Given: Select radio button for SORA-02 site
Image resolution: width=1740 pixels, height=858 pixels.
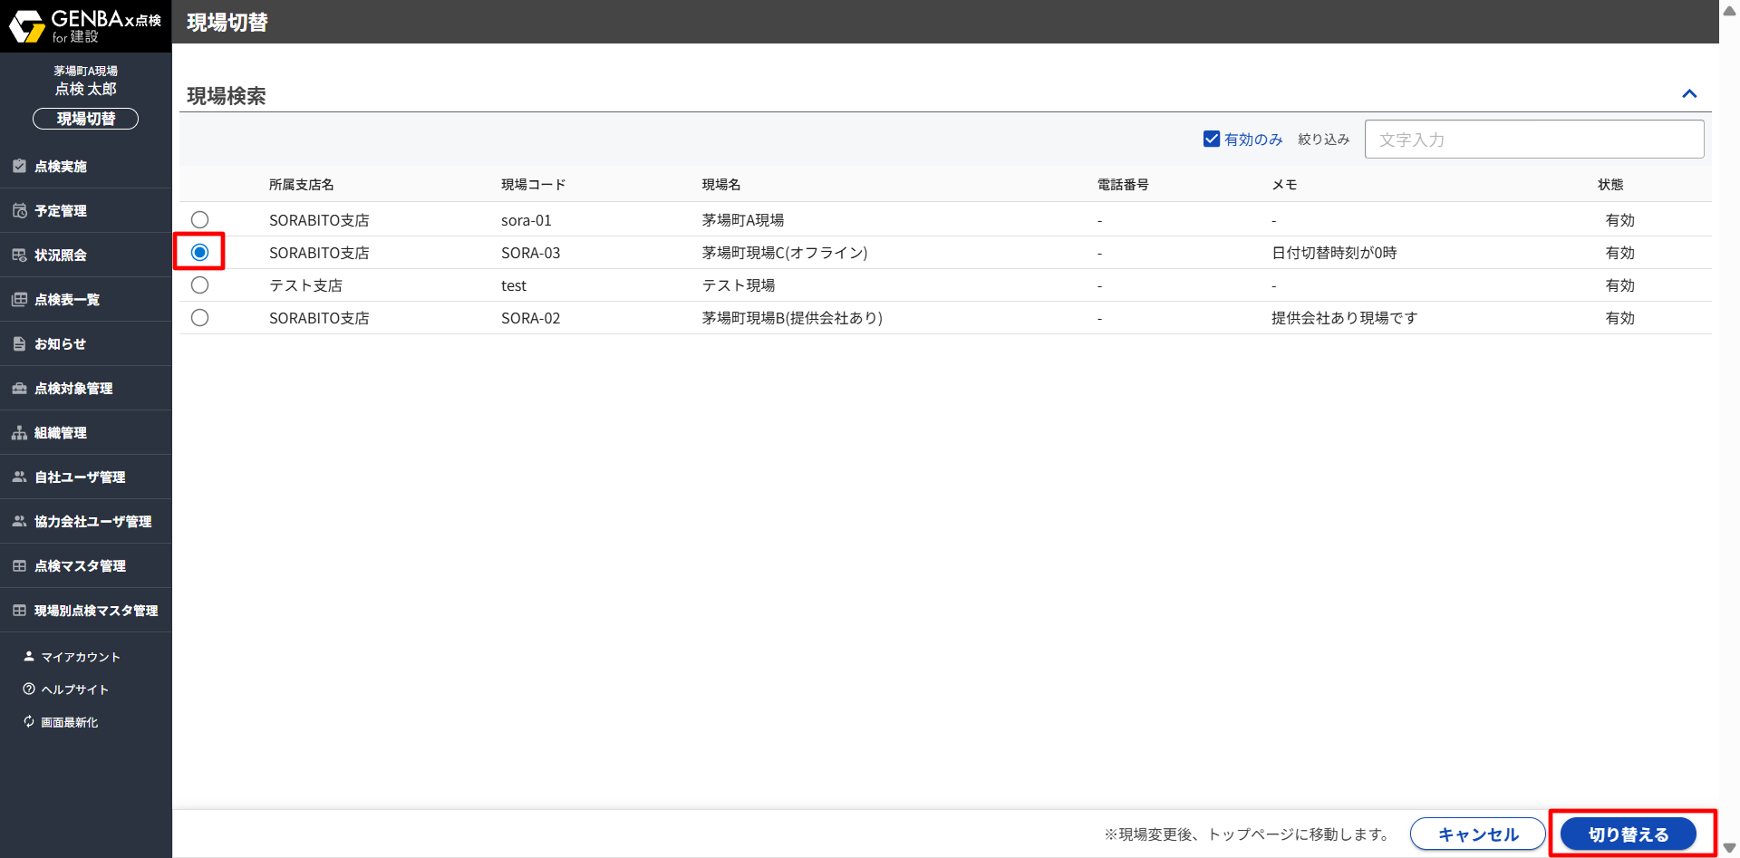Looking at the screenshot, I should coord(199,318).
